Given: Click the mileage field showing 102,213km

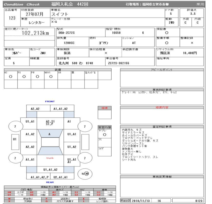Looking at the screenshot, I should pyautogui.click(x=35, y=33).
